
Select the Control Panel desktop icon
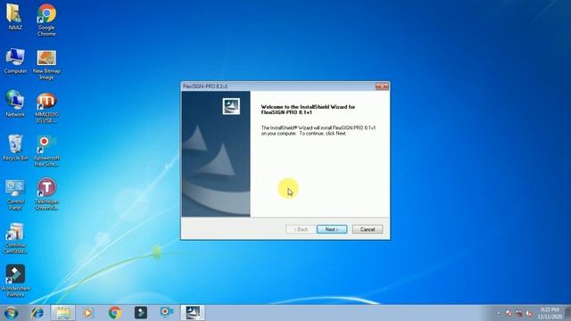pyautogui.click(x=15, y=194)
